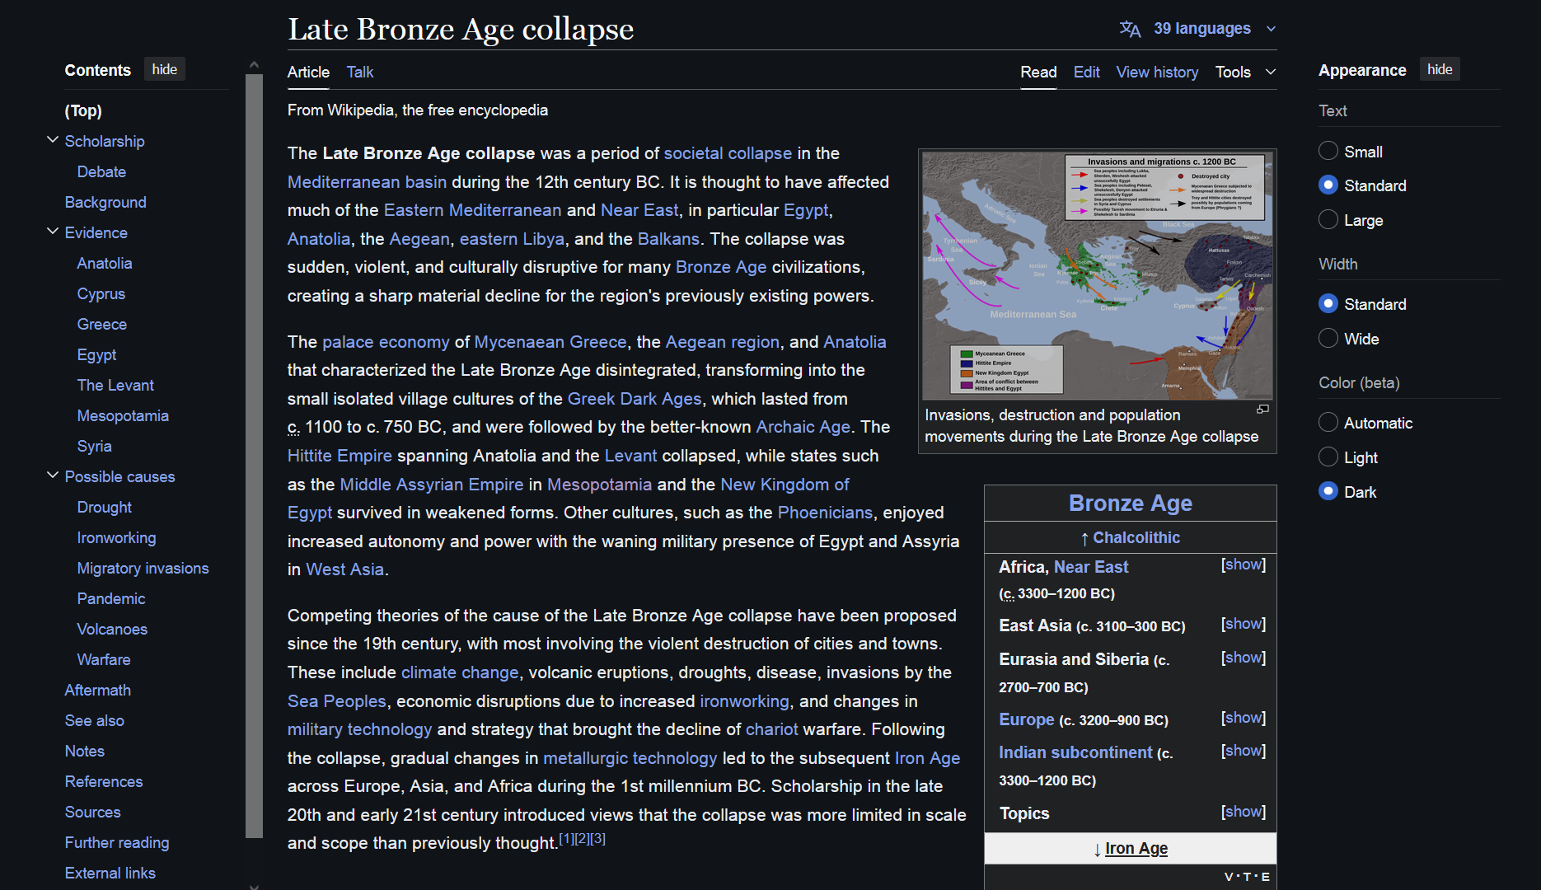Jump to The Levant in contents
The height and width of the screenshot is (890, 1541).
115,385
